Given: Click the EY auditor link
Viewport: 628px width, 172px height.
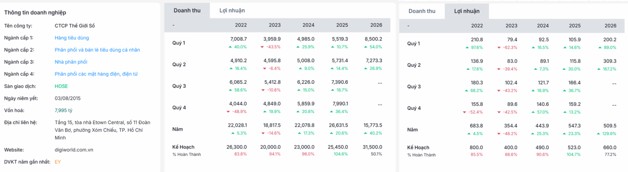Looking at the screenshot, I should [58, 162].
